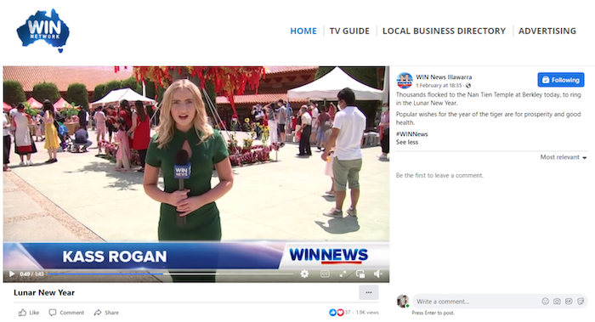Click the WIN Network logo
Image resolution: width=595 pixels, height=322 pixels.
[x=42, y=31]
